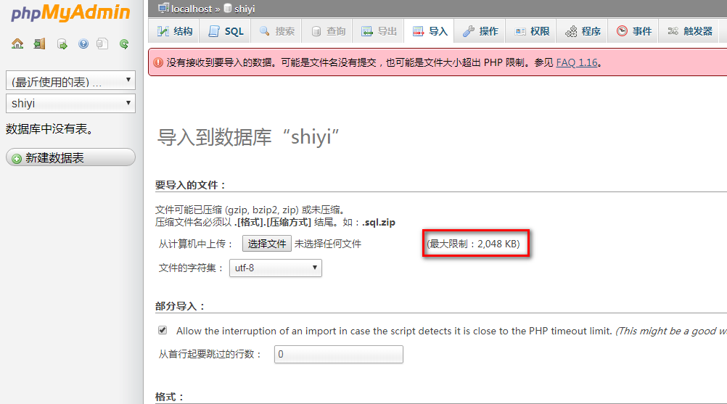Click the 未选择任何文件 text
Viewport: 727px width, 404px height.
pos(328,244)
